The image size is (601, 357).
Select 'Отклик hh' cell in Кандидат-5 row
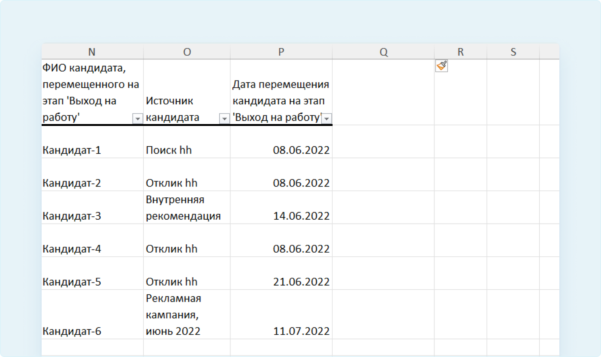[x=187, y=273]
